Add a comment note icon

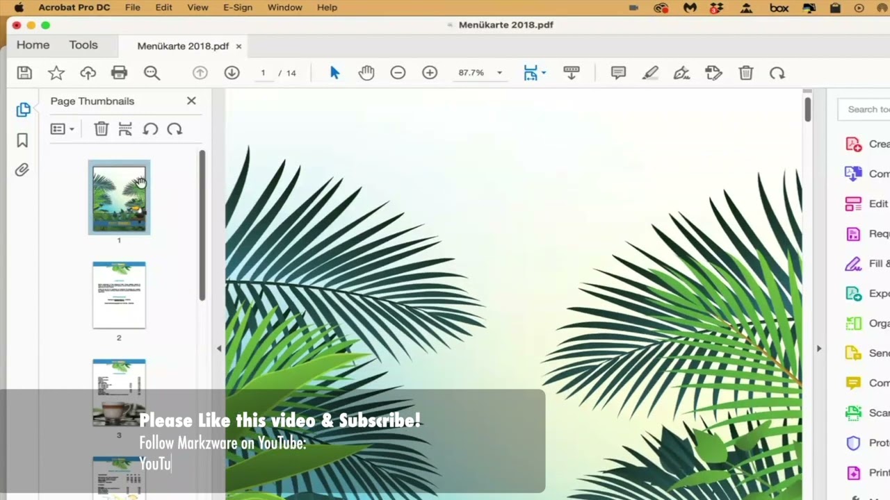[618, 73]
